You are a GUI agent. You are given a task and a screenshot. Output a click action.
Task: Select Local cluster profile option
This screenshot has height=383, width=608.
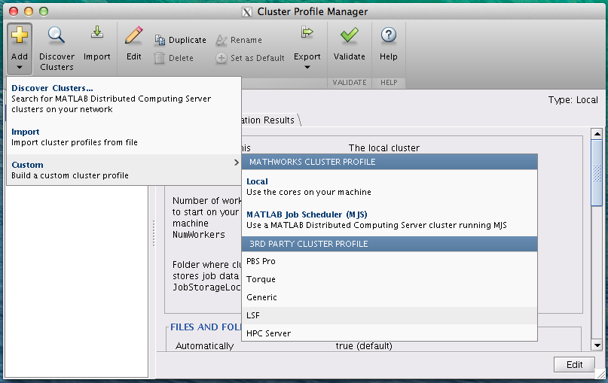[390, 187]
